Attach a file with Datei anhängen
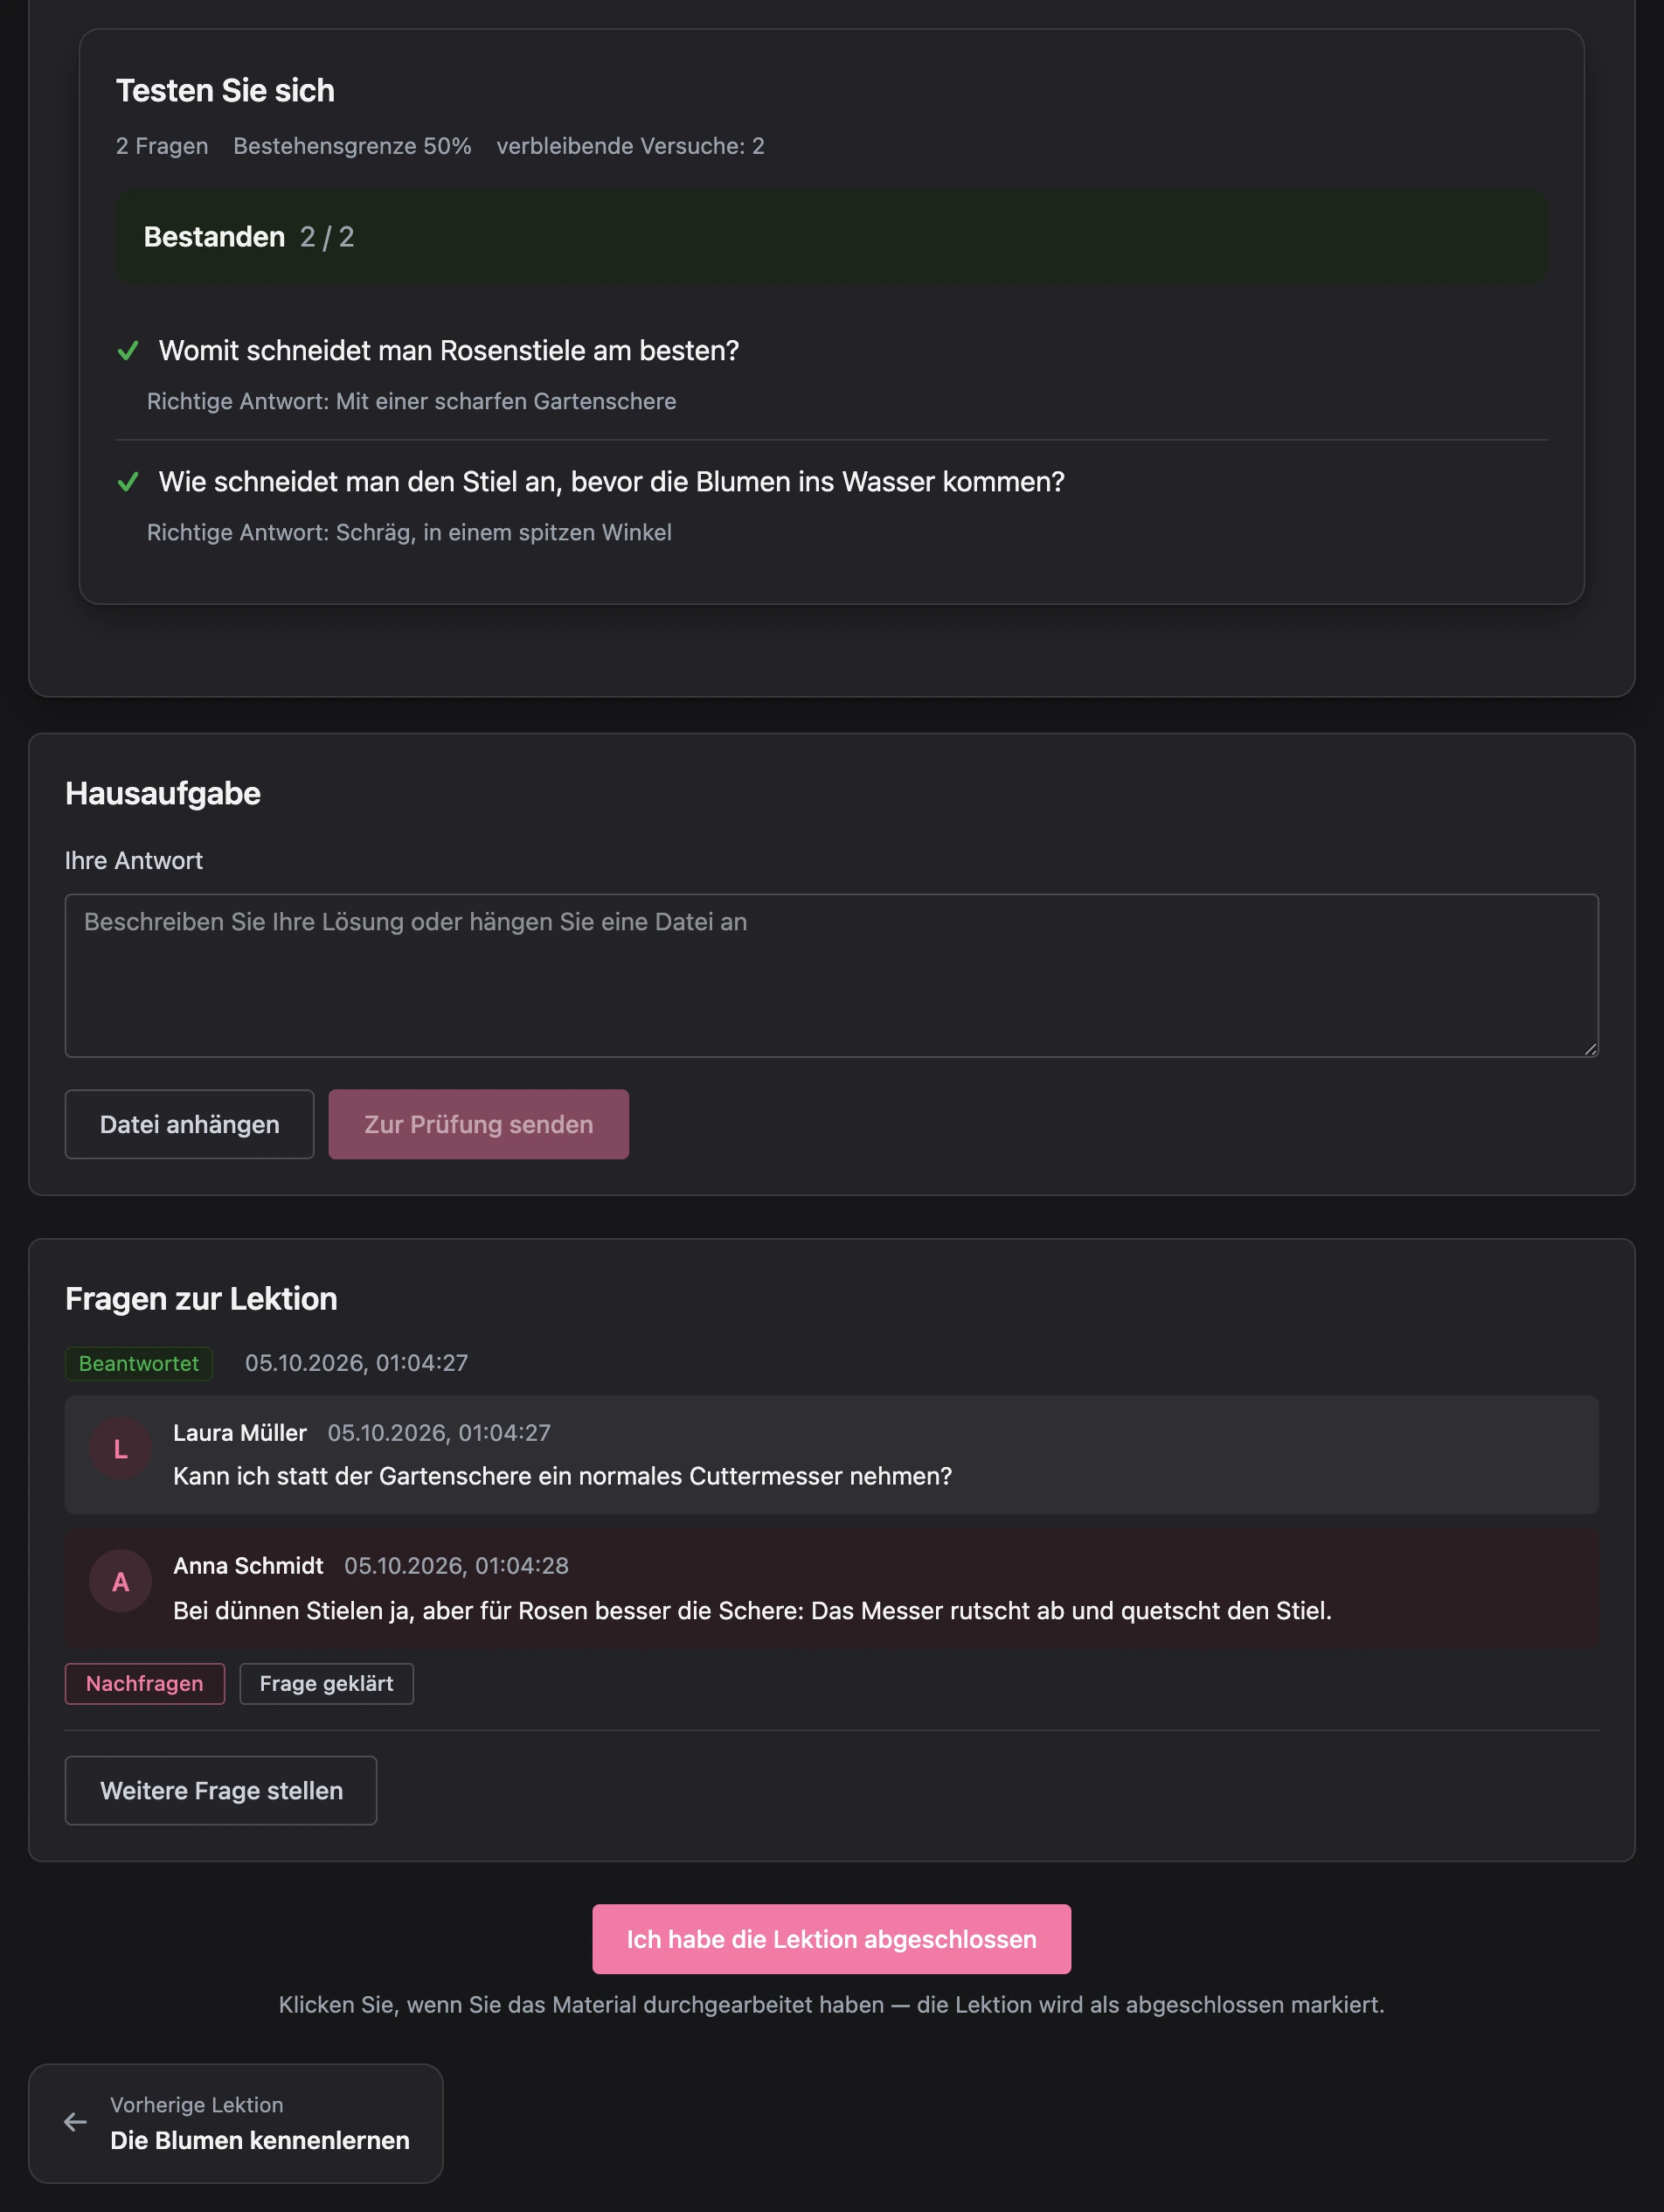This screenshot has width=1664, height=2212. 190,1124
